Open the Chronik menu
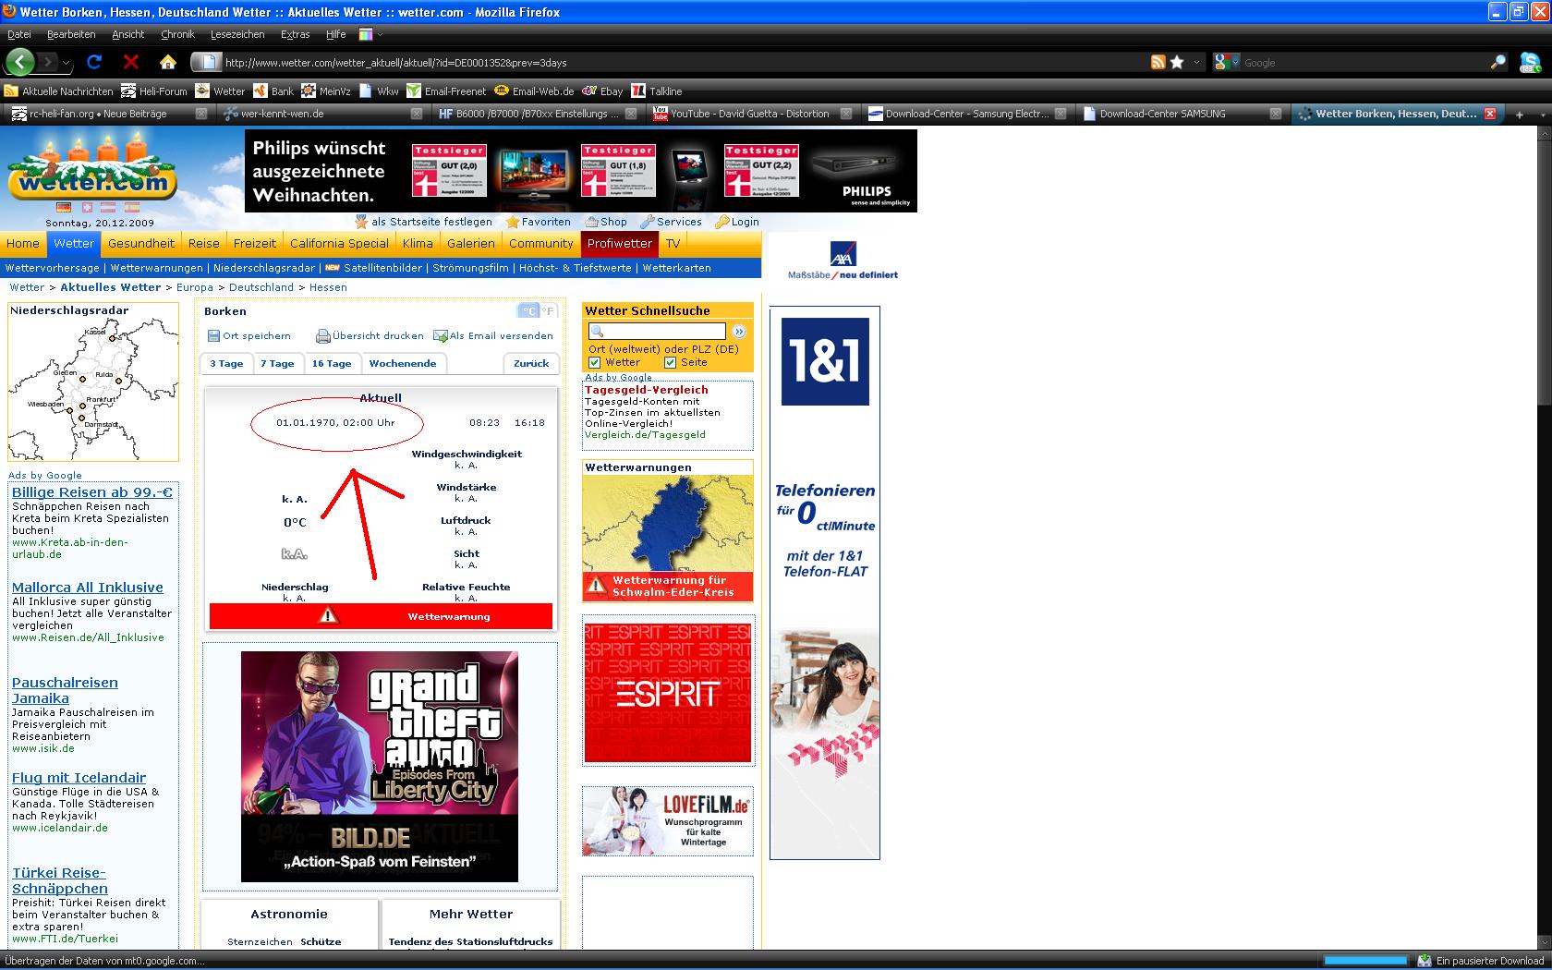The height and width of the screenshot is (970, 1552). pos(177,34)
